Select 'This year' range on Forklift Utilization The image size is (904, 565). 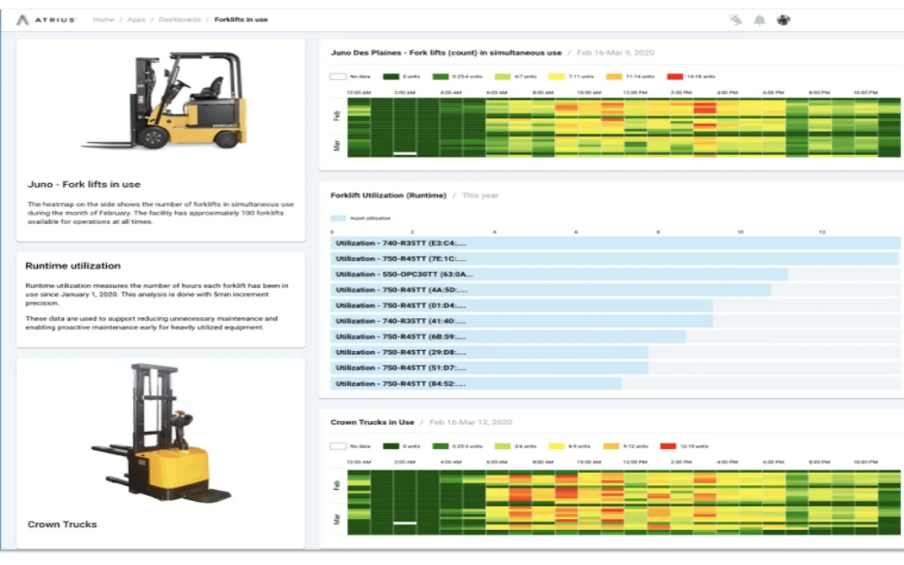coord(480,195)
